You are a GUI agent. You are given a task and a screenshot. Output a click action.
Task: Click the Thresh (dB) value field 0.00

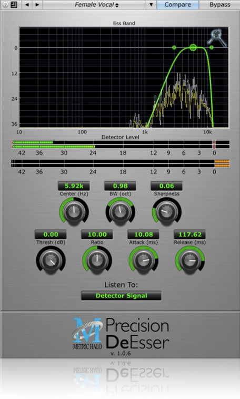coord(51,235)
